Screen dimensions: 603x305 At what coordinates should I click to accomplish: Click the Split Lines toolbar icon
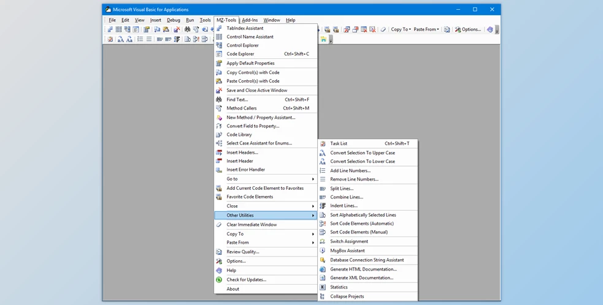click(x=159, y=39)
